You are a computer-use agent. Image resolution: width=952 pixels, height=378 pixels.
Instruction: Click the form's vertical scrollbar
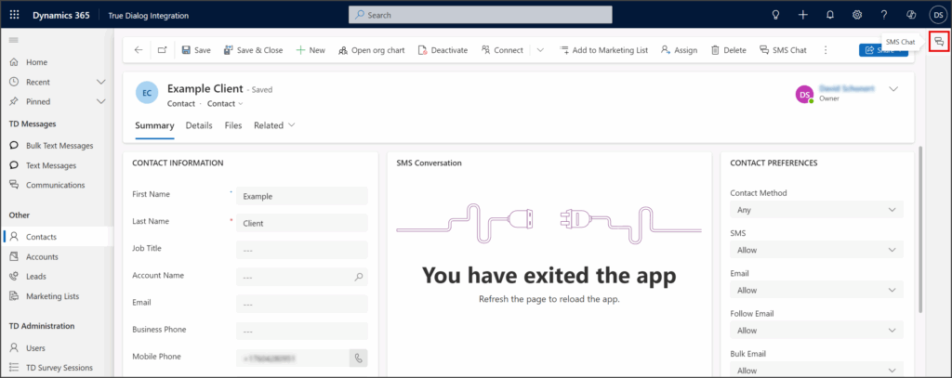point(921,228)
